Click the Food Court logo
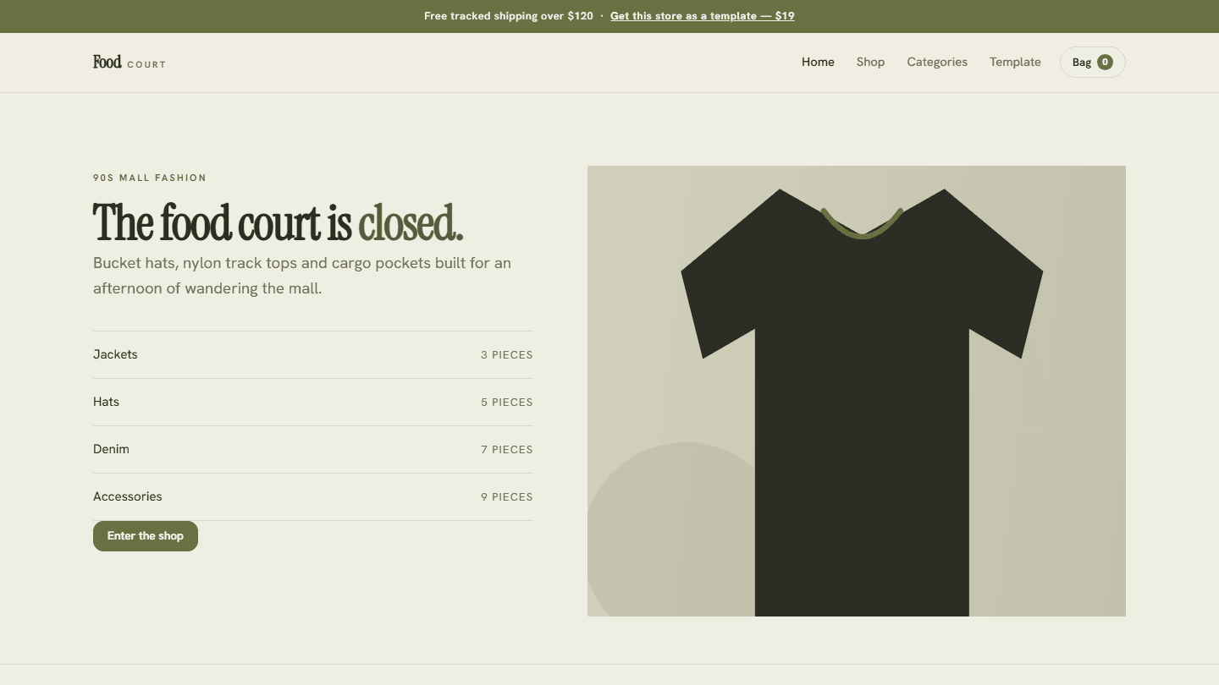The image size is (1219, 685). coord(130,63)
